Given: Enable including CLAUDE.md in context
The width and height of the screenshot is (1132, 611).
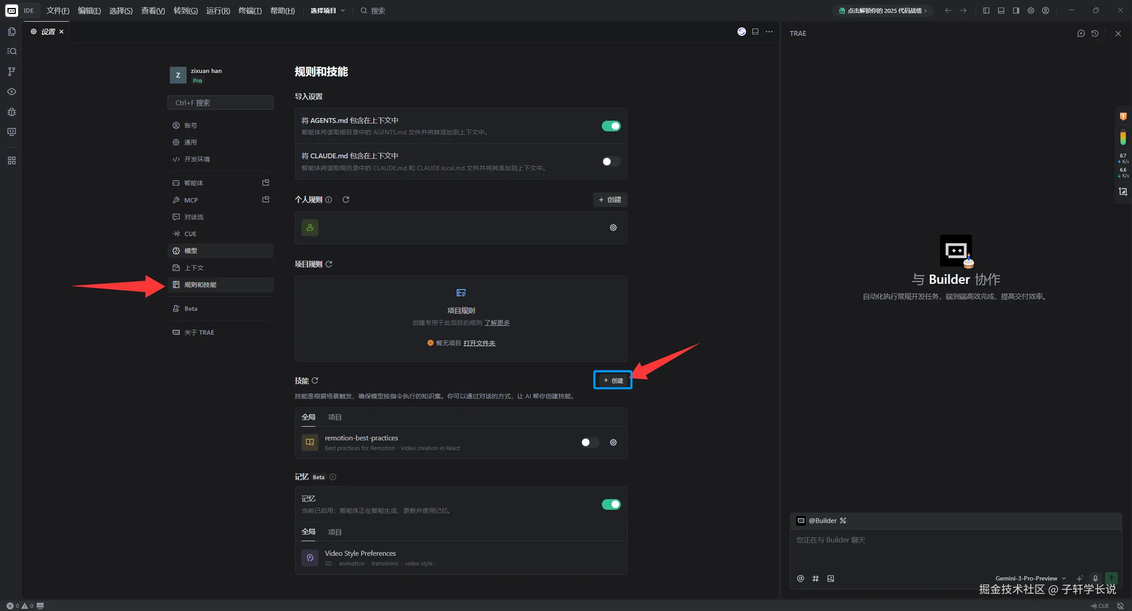Looking at the screenshot, I should coord(611,162).
